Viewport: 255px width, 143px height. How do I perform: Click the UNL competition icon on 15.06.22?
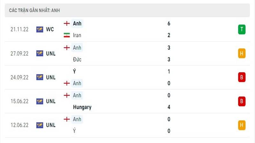(40, 101)
